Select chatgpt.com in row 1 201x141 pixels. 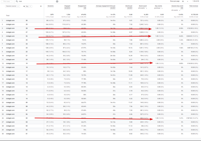[10, 20]
